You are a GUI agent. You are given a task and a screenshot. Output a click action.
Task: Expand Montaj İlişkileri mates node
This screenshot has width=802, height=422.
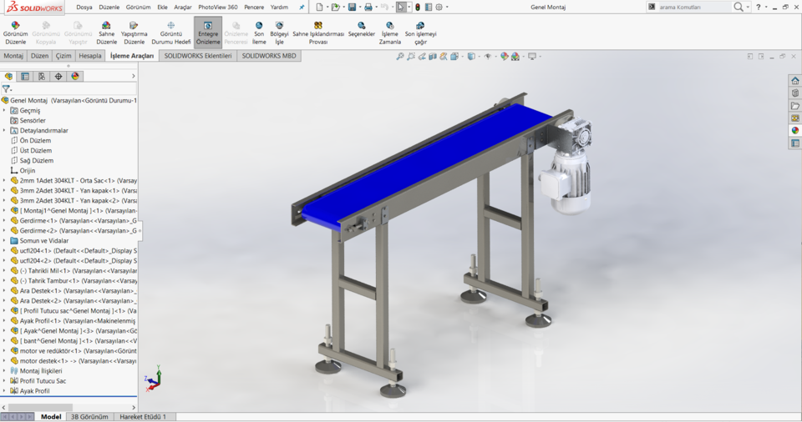(x=4, y=371)
